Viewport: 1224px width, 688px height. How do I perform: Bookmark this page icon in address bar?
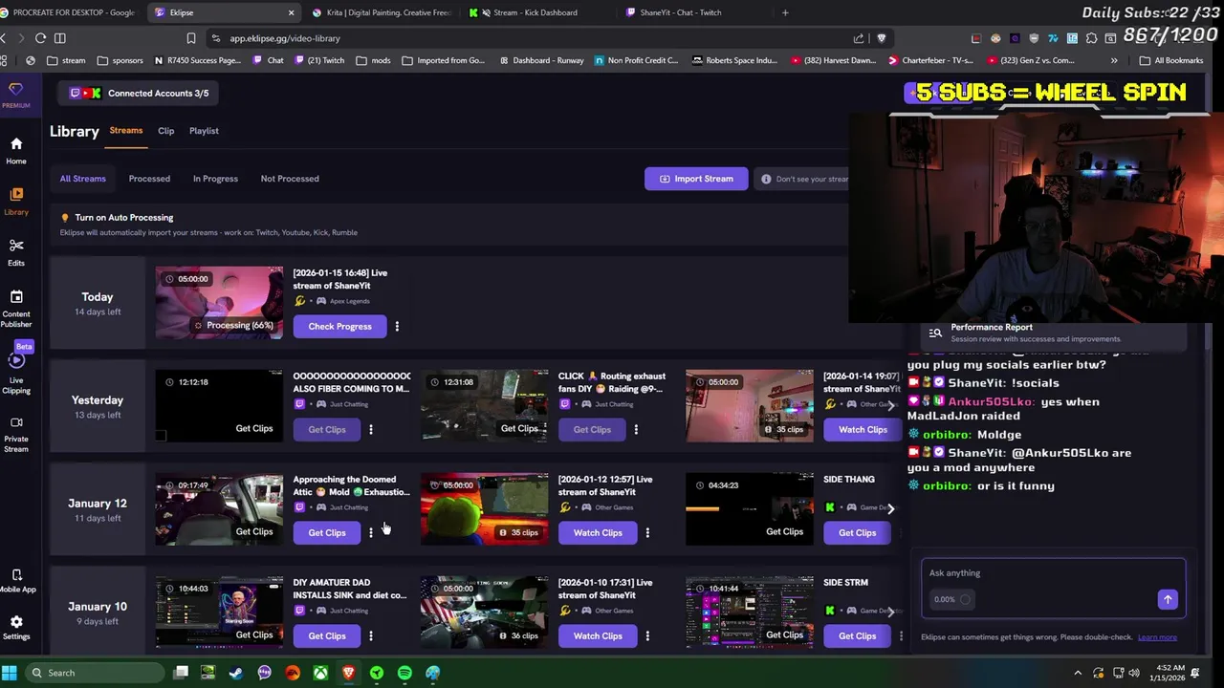(191, 38)
